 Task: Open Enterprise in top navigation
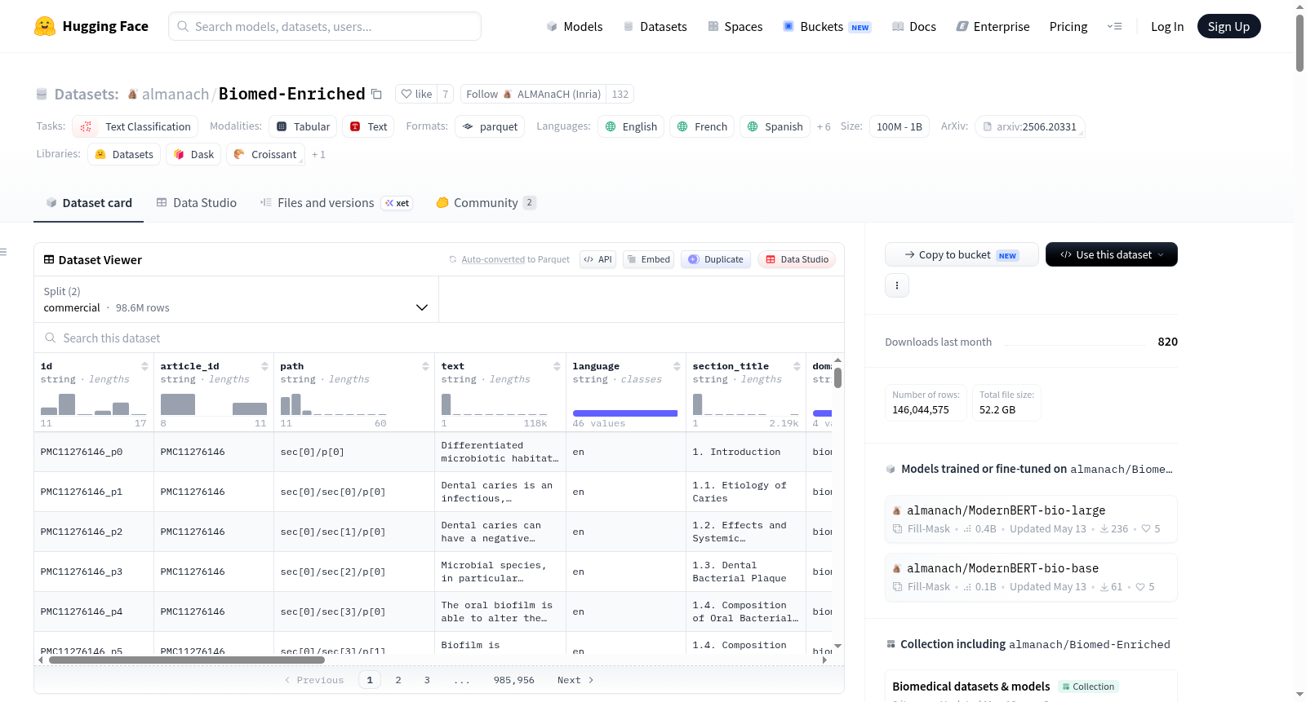pos(993,26)
